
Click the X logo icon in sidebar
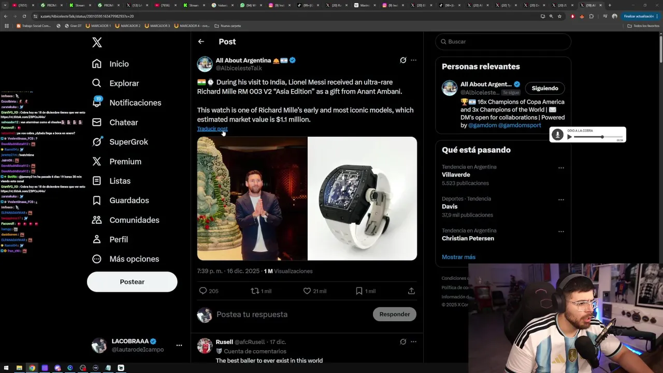click(97, 42)
